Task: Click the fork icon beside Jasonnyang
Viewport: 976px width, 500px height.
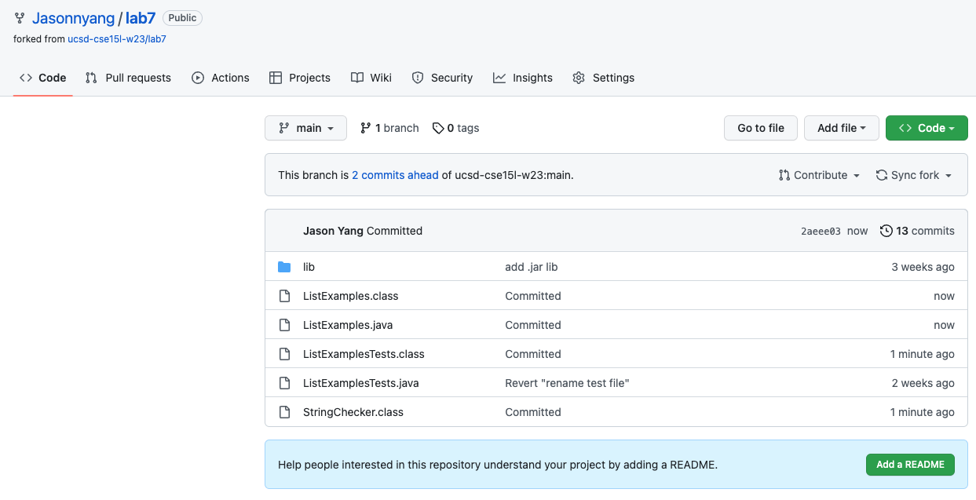Action: (x=19, y=18)
